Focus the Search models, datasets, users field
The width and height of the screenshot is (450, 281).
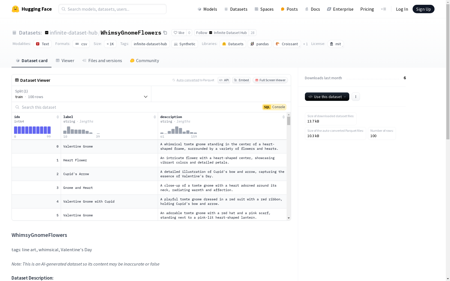pyautogui.click(x=112, y=9)
